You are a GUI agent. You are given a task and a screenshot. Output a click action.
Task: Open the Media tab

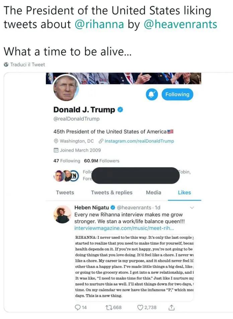(153, 193)
